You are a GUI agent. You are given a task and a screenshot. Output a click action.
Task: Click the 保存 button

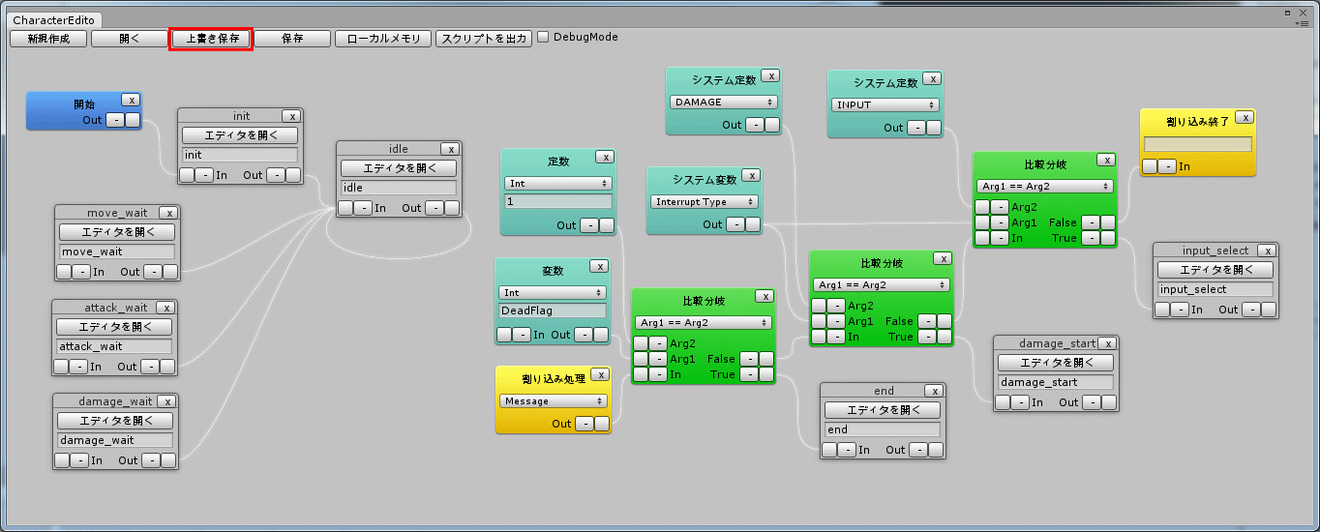click(292, 39)
